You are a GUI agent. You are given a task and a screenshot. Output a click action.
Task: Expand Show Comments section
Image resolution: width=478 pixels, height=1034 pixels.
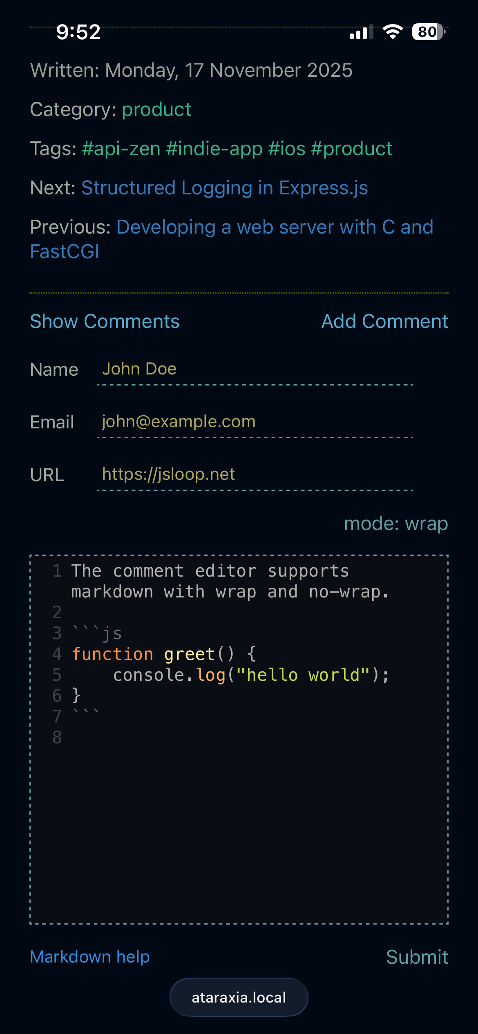[x=105, y=321]
